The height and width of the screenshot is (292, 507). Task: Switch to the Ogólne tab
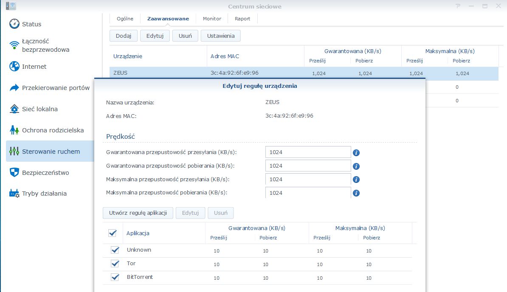point(125,19)
